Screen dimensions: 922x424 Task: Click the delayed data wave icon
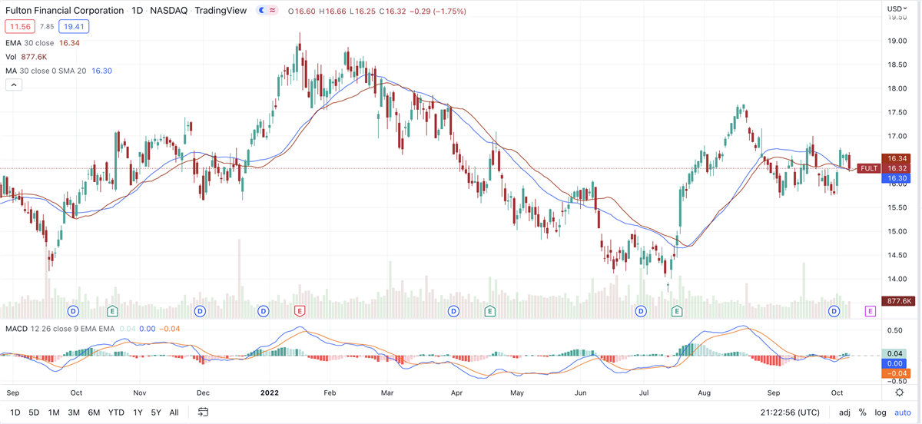click(273, 11)
